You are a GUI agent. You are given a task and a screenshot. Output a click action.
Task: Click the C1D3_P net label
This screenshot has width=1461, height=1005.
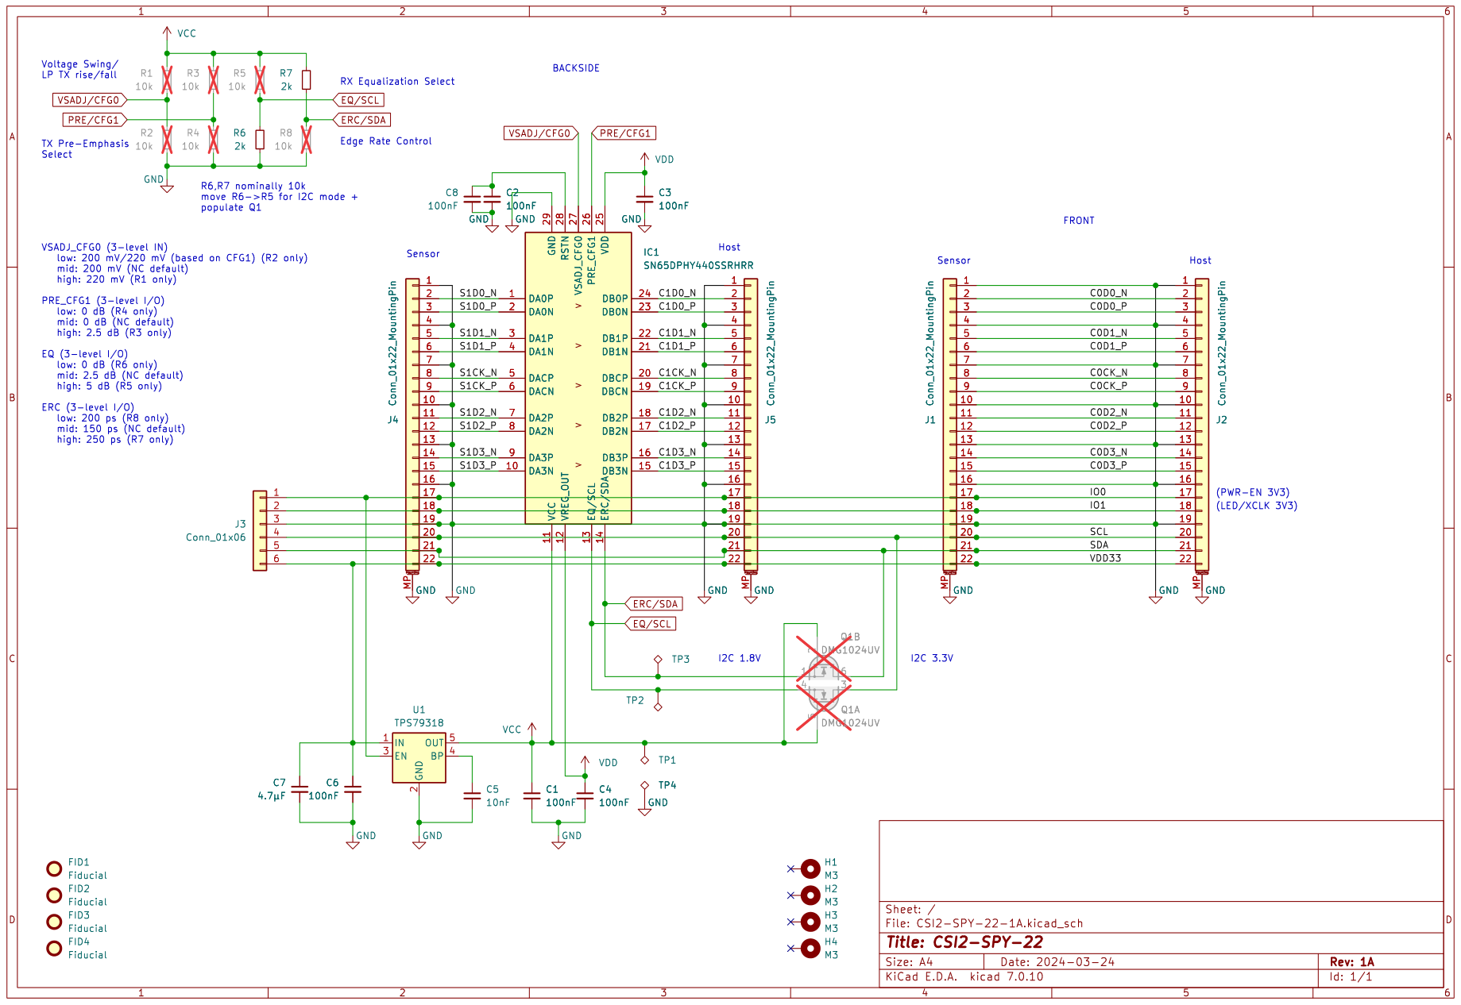pyautogui.click(x=677, y=465)
